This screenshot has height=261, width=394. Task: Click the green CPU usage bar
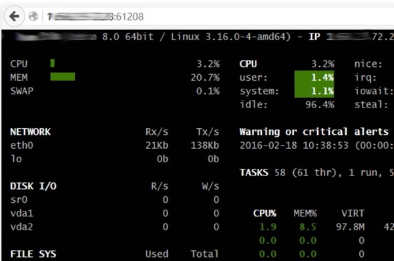point(53,63)
